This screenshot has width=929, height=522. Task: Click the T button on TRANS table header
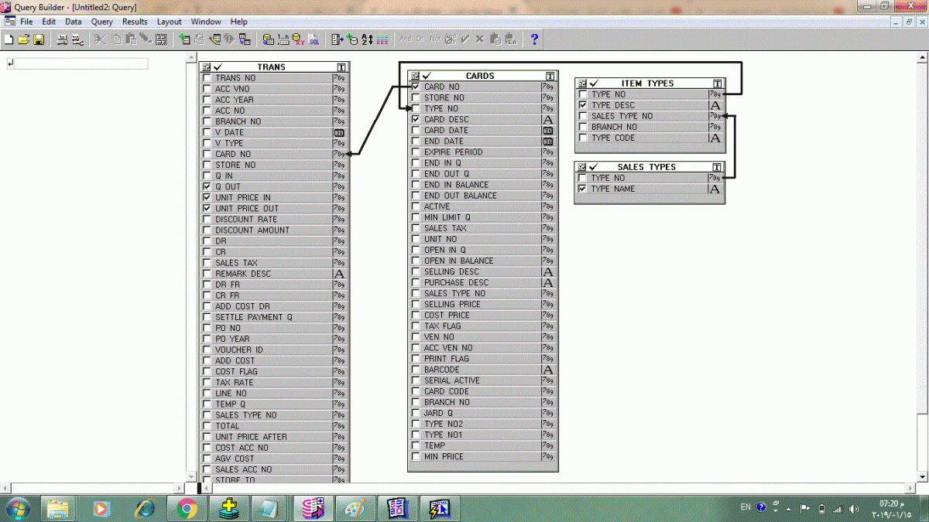tap(341, 67)
